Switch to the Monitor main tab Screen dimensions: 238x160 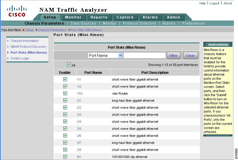pos(73,17)
